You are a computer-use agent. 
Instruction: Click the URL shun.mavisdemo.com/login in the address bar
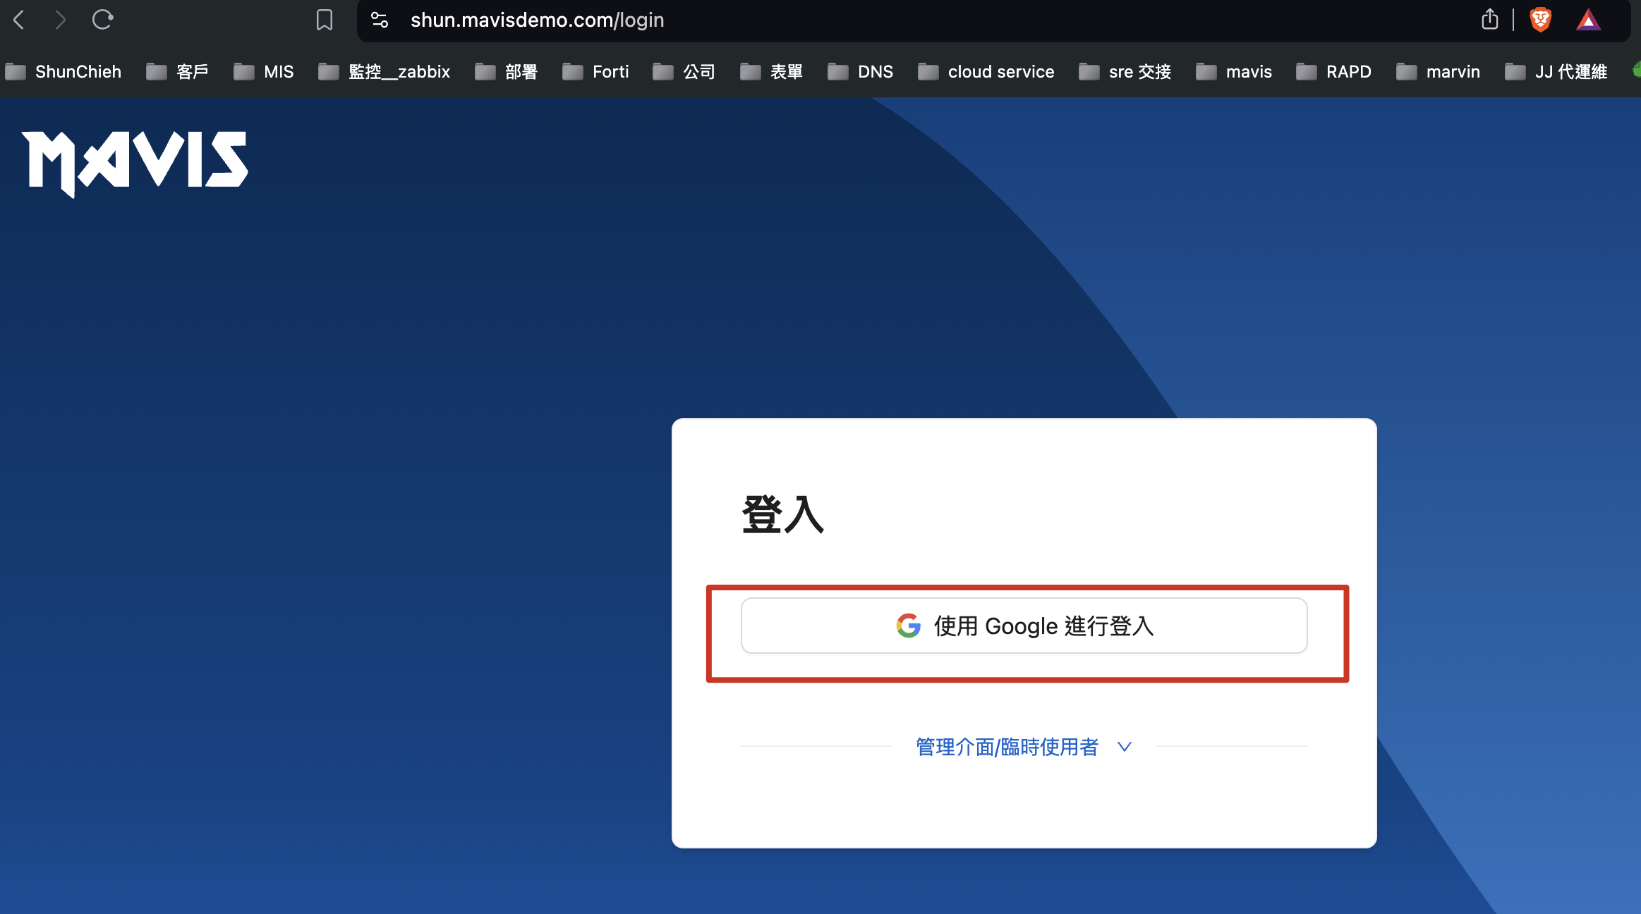(x=537, y=20)
